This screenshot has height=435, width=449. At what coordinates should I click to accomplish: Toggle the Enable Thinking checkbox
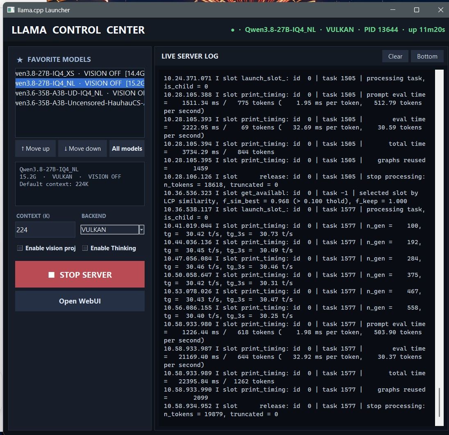coord(85,248)
